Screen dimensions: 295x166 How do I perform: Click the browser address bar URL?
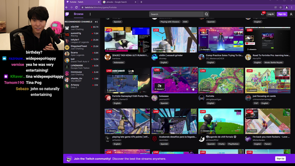pos(100,7)
